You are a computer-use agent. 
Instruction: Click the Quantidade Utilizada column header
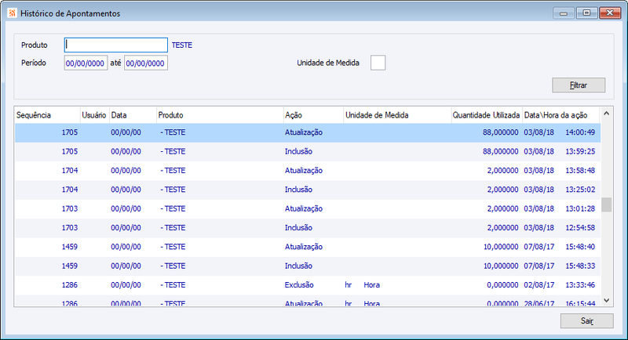coord(487,115)
